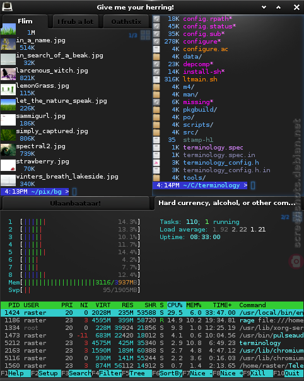This screenshot has height=381, width=304.
Task: Select the Ulaanbaatar! tab
Action: coord(75,203)
